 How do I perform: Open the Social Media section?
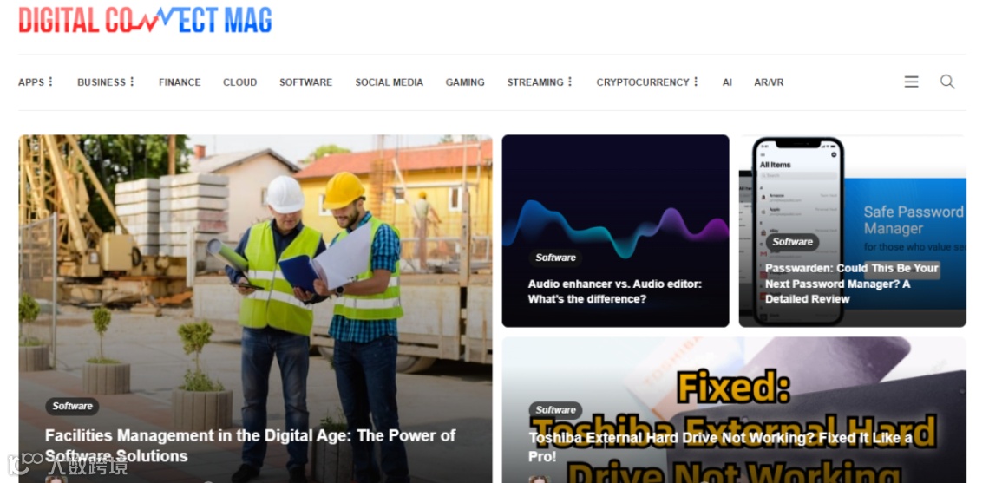pos(390,82)
